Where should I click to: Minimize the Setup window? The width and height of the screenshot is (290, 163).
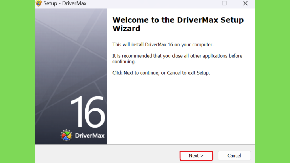(x=204, y=3)
